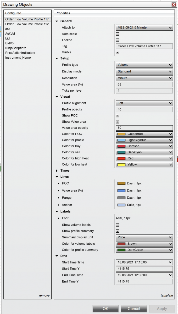Select PriceActionIndicators in Configured list

coord(20,53)
